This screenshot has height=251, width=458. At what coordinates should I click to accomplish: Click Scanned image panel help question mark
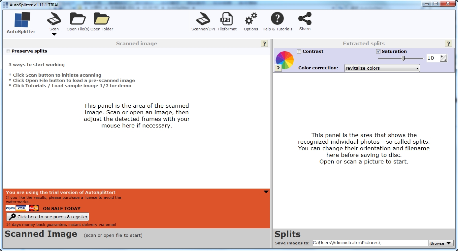click(264, 44)
